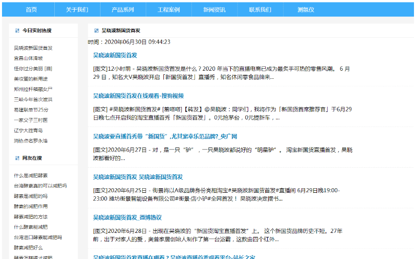This screenshot has width=418, height=259.
Task: Open search term 酵素是减肥的吗
Action: (x=31, y=196)
